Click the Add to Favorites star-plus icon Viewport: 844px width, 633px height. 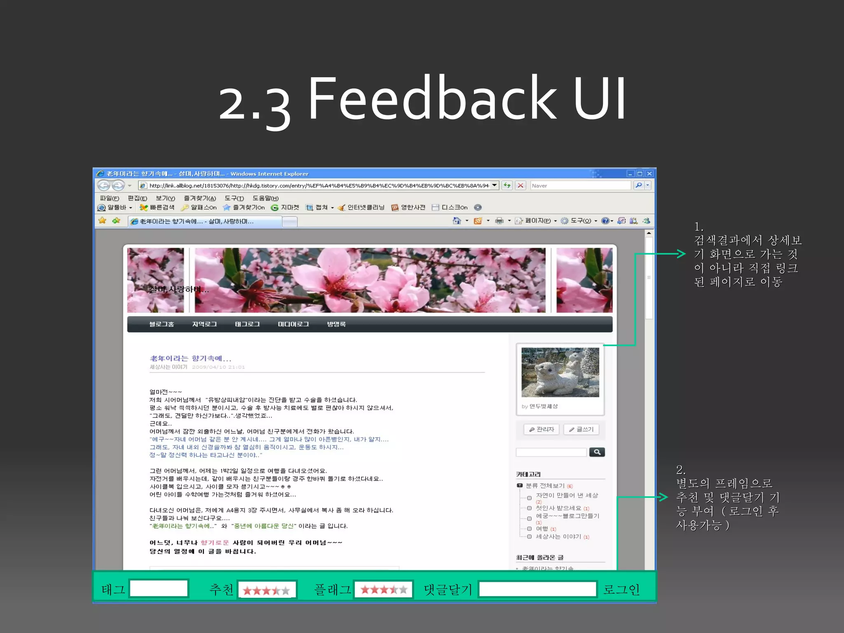tap(117, 221)
